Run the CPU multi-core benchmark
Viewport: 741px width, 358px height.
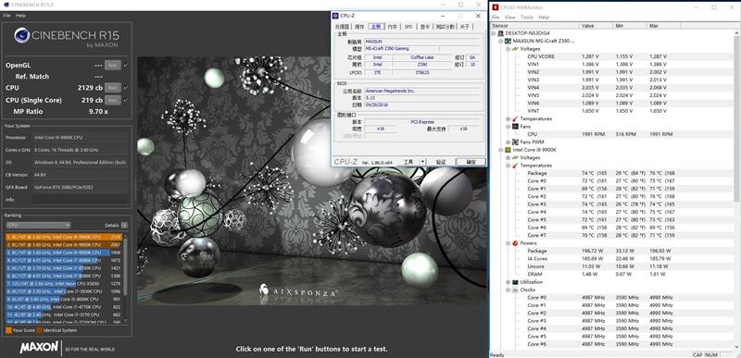[112, 88]
